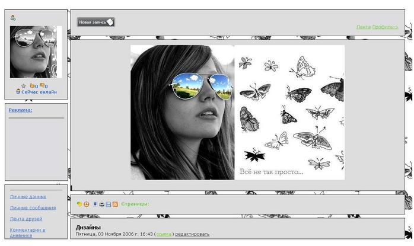The image size is (414, 246).
Task: Go to Профиль link at top right
Action: [385, 27]
